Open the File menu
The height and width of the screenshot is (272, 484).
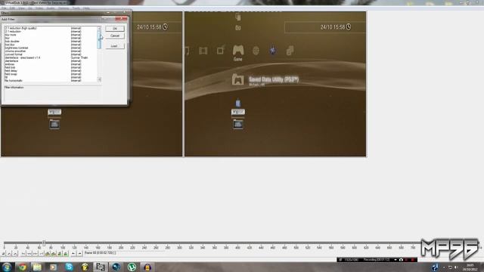pos(4,8)
